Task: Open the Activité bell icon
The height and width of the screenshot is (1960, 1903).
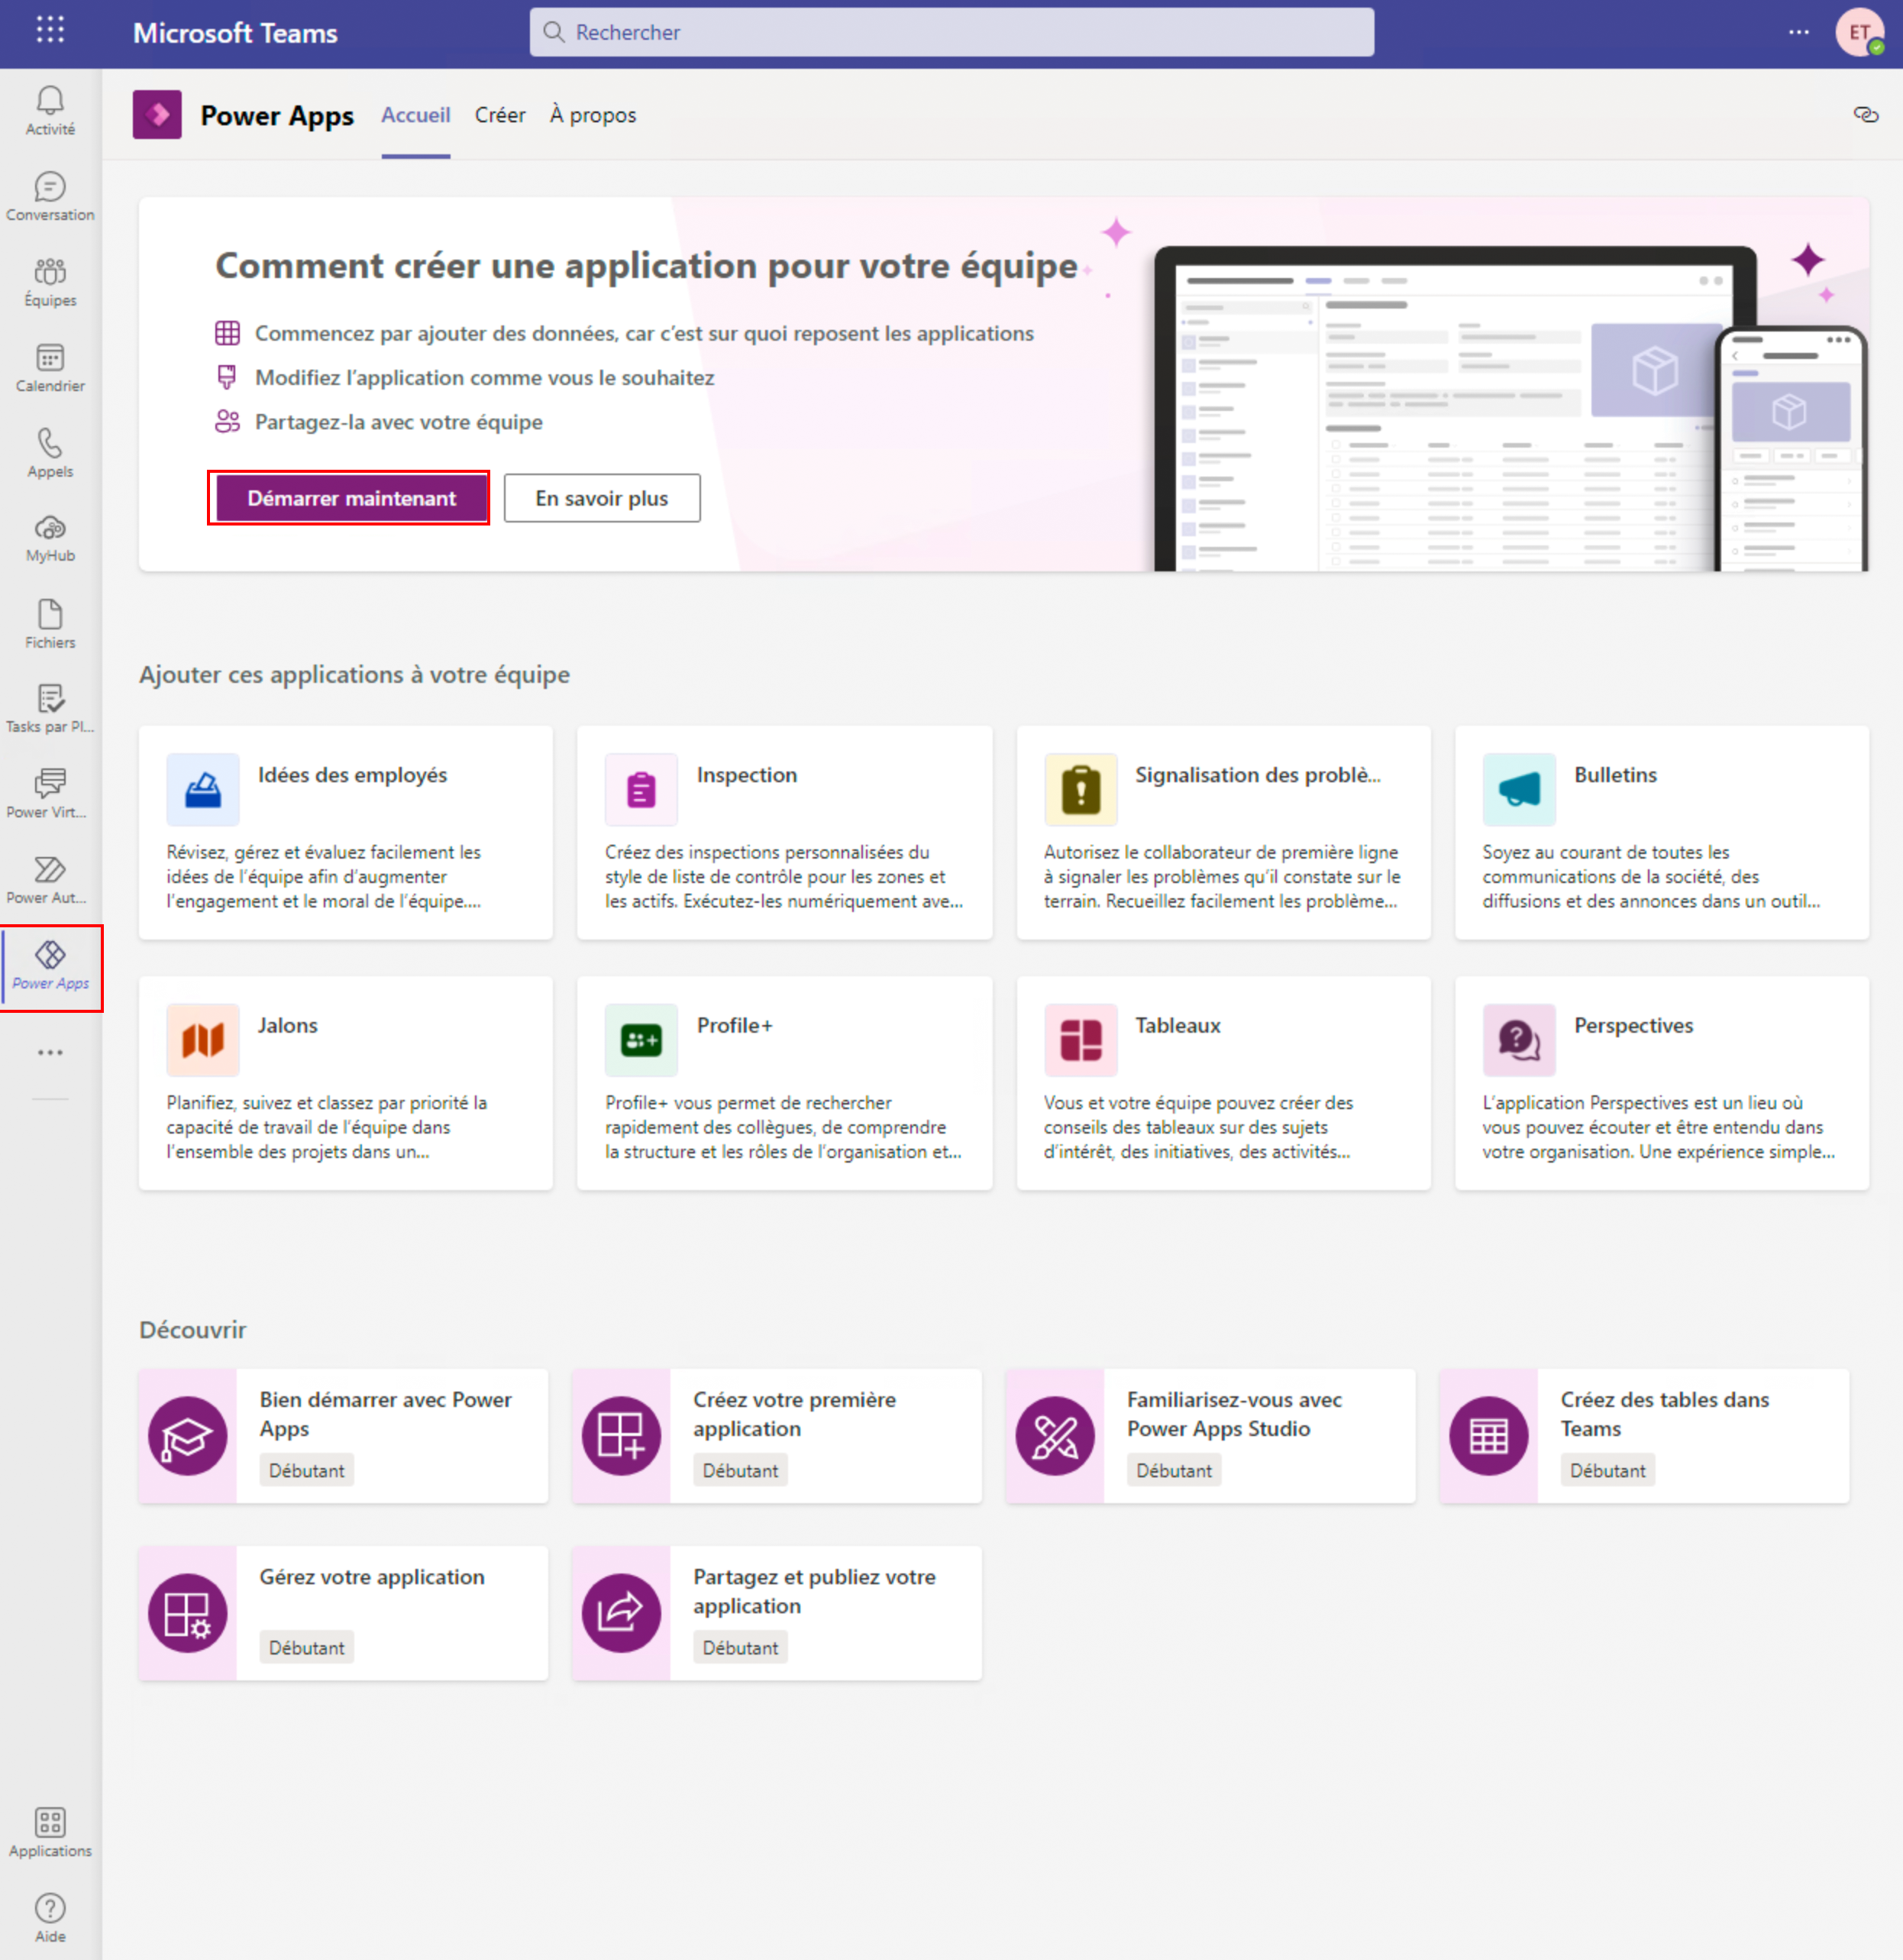Action: 50,110
